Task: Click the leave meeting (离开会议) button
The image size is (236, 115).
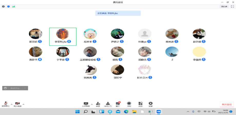Action: (x=227, y=104)
